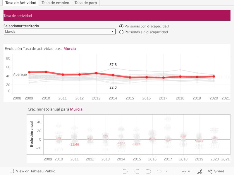Open View on Tableau Public link
234x175 pixels.
click(35, 171)
